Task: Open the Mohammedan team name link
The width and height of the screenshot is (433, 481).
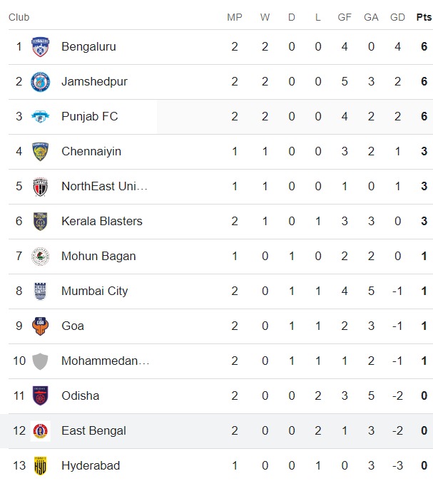Action: [x=106, y=361]
